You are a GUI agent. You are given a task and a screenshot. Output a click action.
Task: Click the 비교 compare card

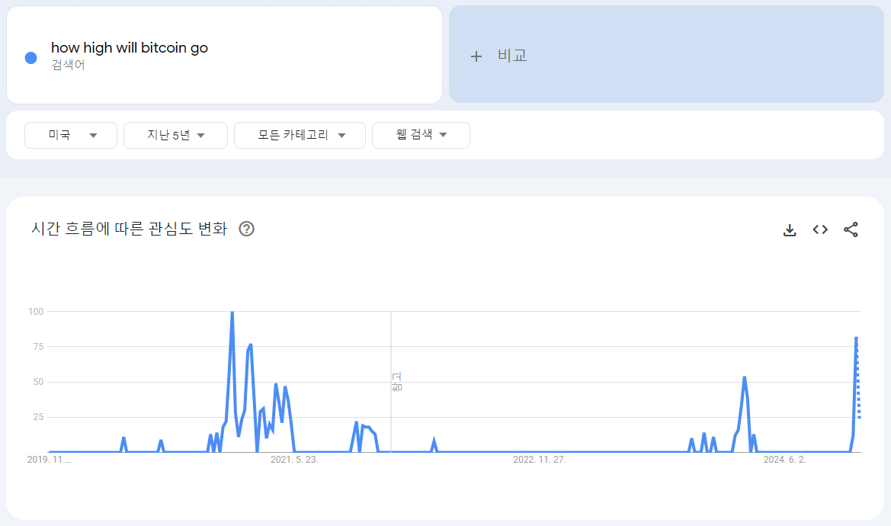(x=667, y=55)
